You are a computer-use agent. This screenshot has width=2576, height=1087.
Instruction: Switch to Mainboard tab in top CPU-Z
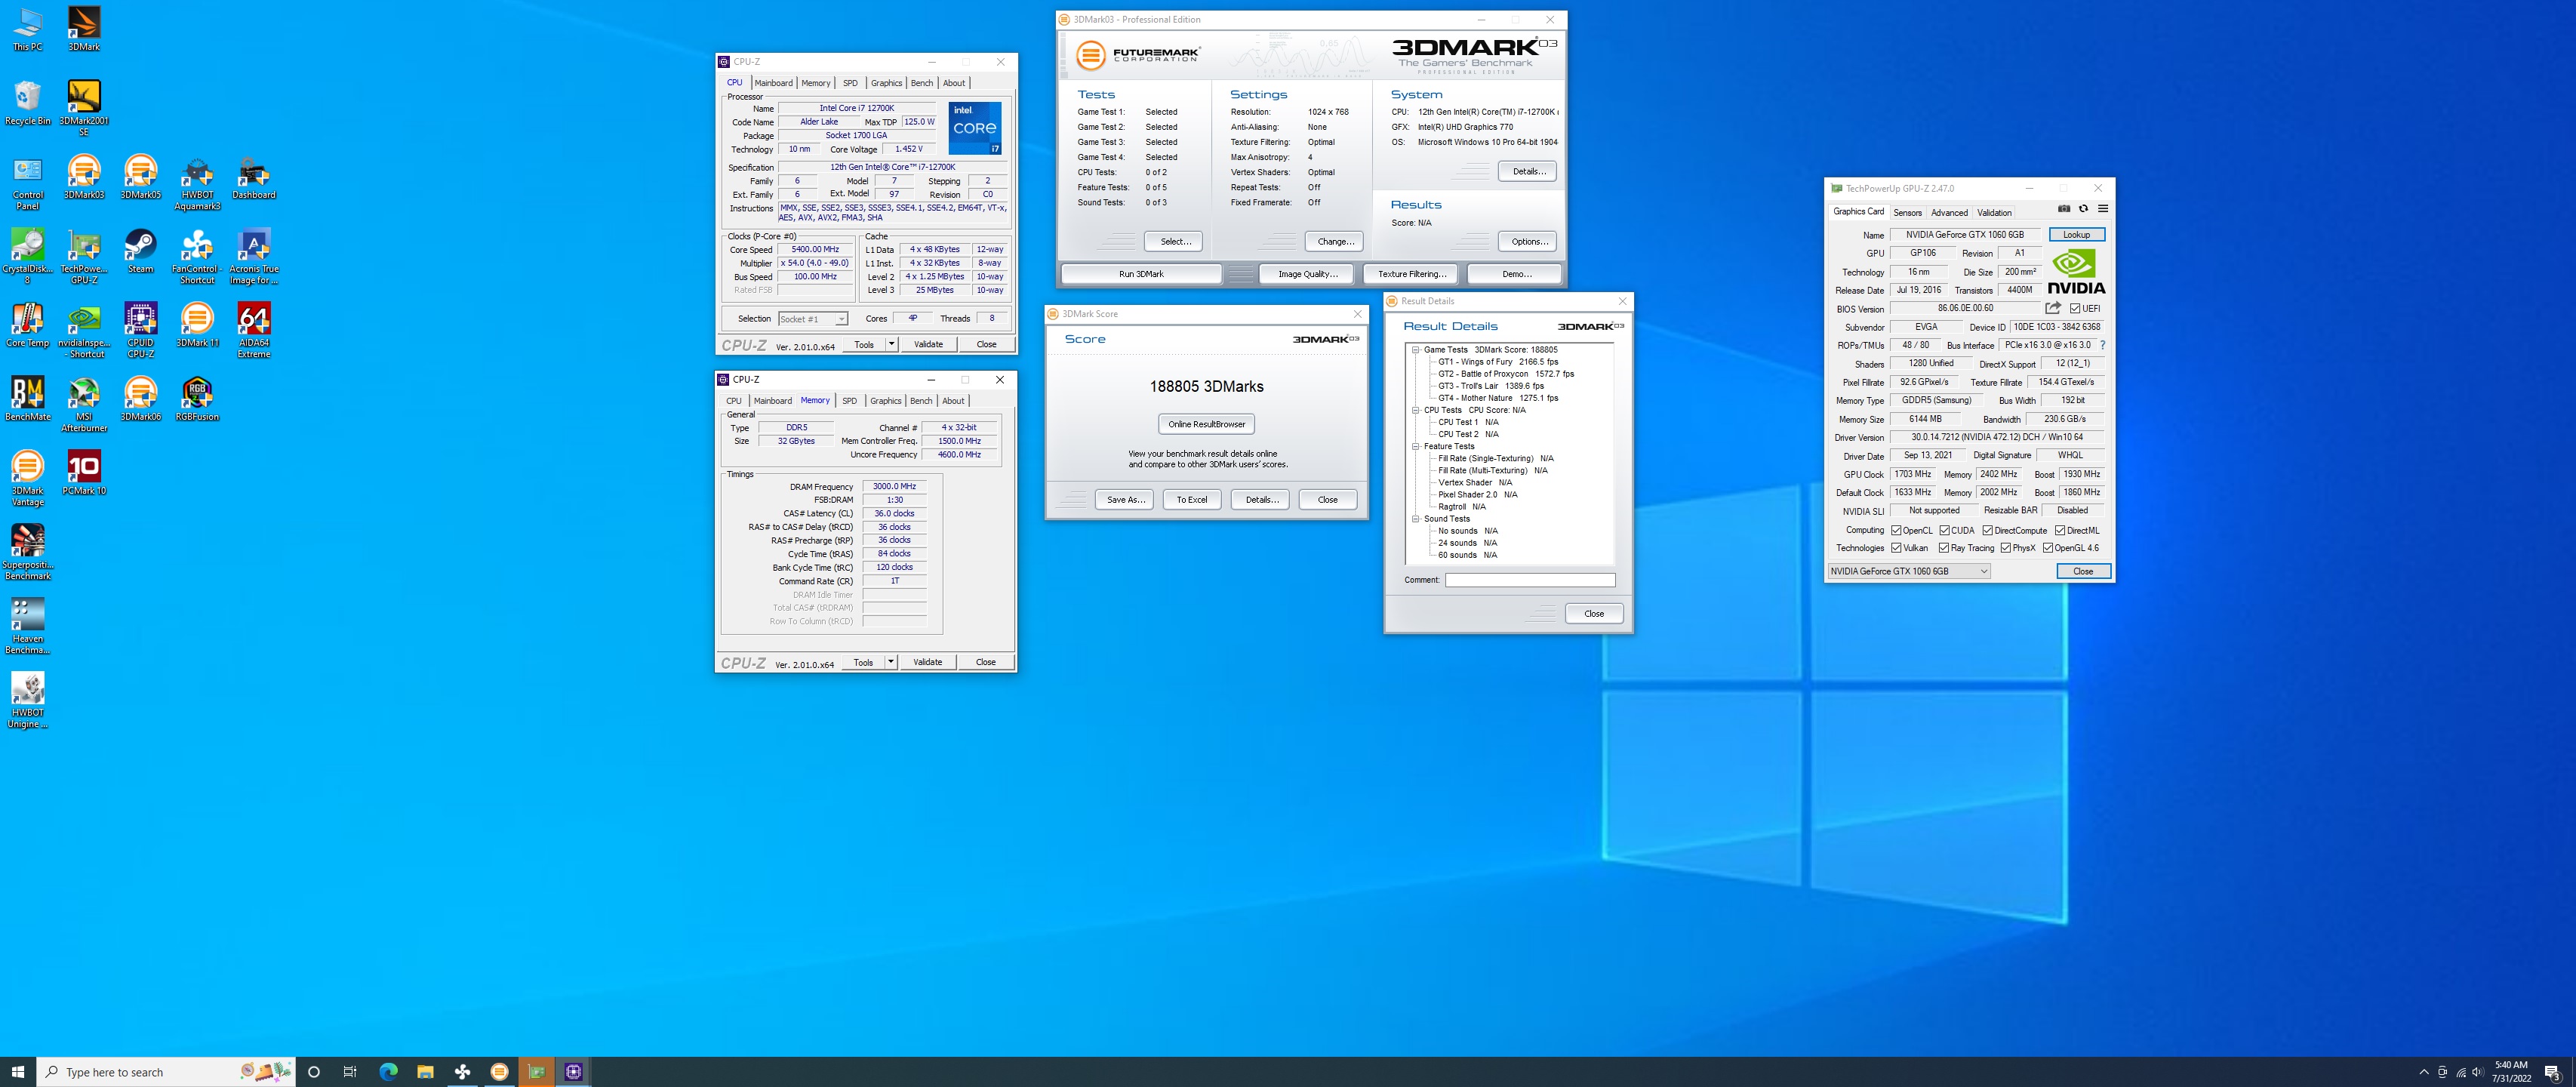point(773,83)
